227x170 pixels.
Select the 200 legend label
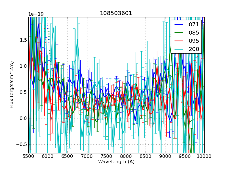click(194, 49)
